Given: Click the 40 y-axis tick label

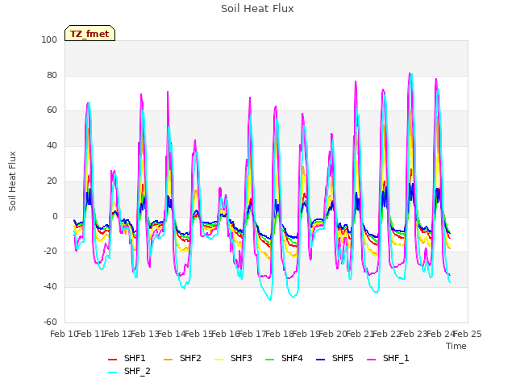Looking at the screenshot, I should click(52, 145).
